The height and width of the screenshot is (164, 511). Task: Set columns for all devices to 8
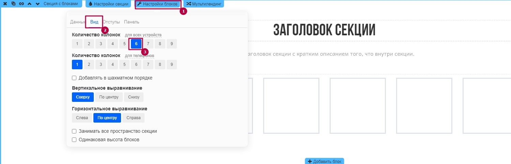(x=160, y=44)
